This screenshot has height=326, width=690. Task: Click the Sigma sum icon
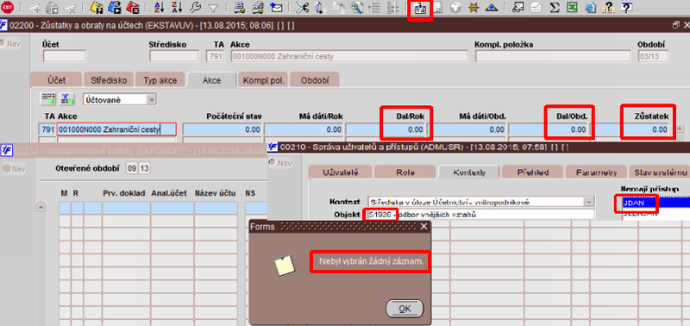pos(555,7)
